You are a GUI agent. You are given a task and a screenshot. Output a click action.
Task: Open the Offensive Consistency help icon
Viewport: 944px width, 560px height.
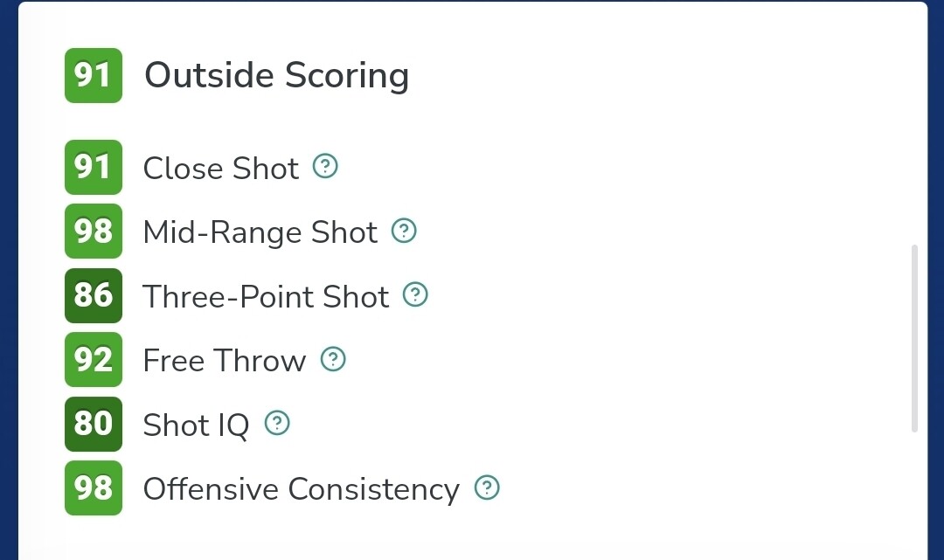pos(487,487)
